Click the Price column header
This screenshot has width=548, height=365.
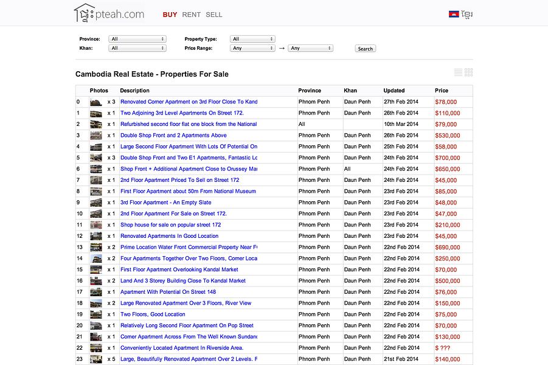(442, 91)
